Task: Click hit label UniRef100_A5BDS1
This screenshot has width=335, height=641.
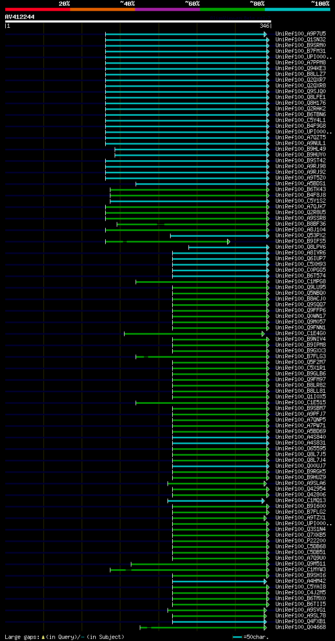Action: (x=300, y=183)
